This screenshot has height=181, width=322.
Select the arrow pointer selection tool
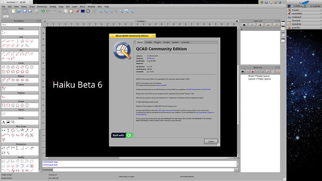pyautogui.click(x=5, y=11)
